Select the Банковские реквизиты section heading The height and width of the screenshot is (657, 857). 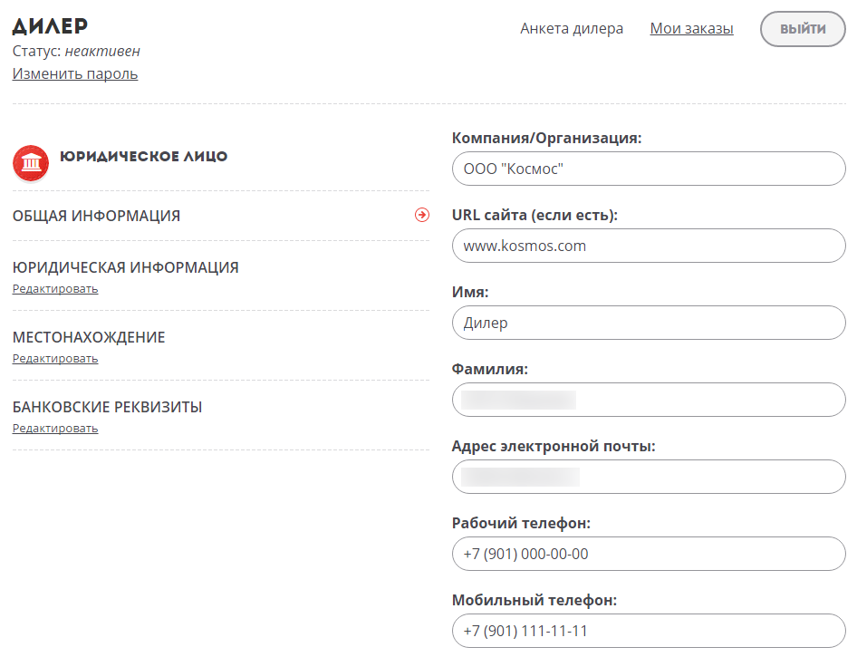[107, 407]
